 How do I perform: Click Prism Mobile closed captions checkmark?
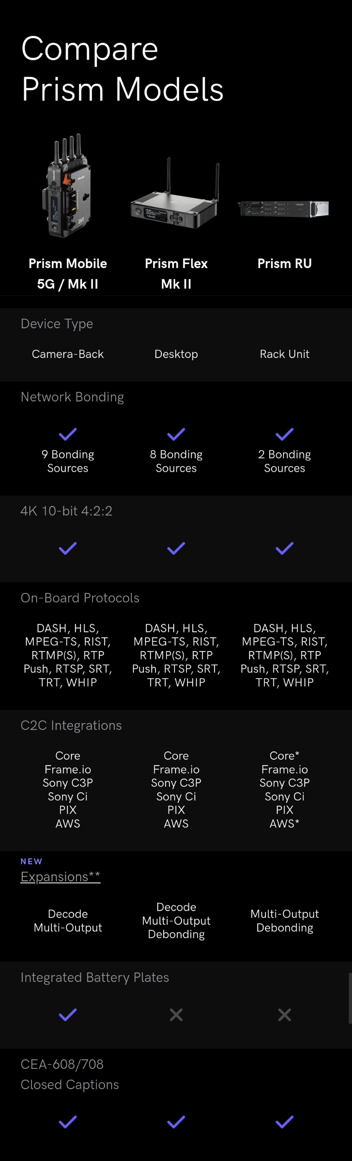click(68, 1122)
